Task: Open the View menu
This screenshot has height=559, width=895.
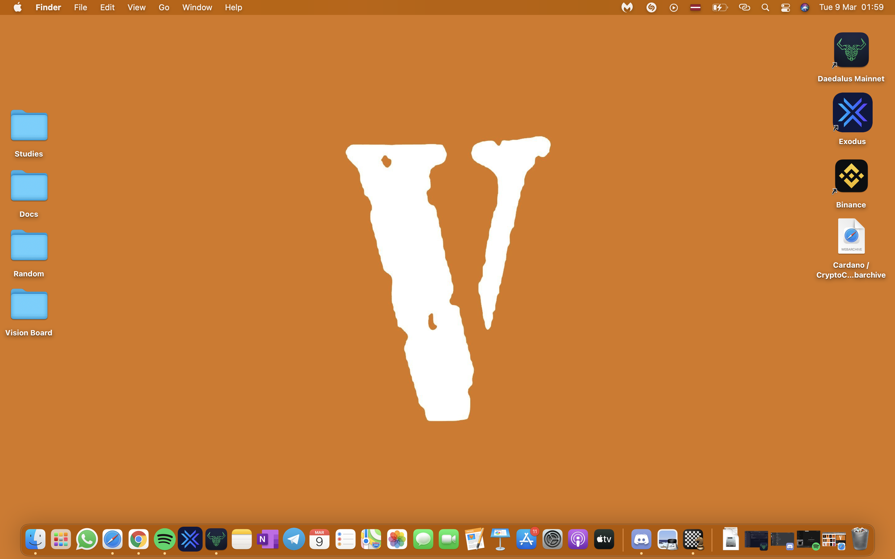Action: click(136, 7)
